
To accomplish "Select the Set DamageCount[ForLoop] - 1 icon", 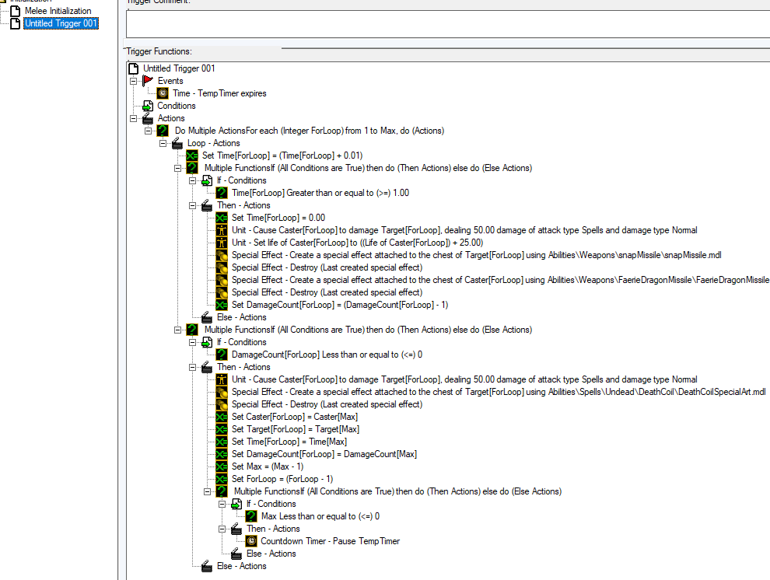I will (x=222, y=305).
